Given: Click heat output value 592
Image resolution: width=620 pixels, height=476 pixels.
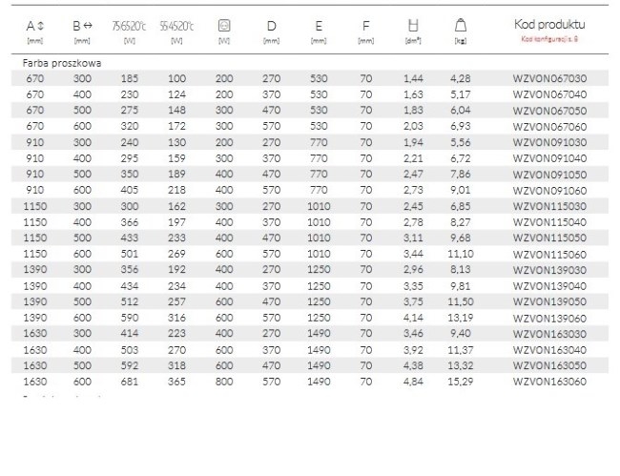Looking at the screenshot, I should pyautogui.click(x=130, y=365).
